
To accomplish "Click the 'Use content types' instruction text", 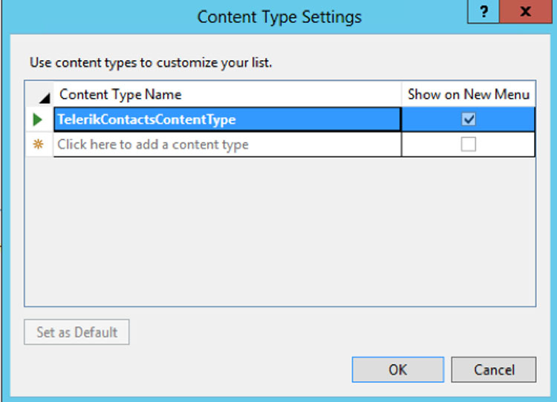I will (151, 63).
